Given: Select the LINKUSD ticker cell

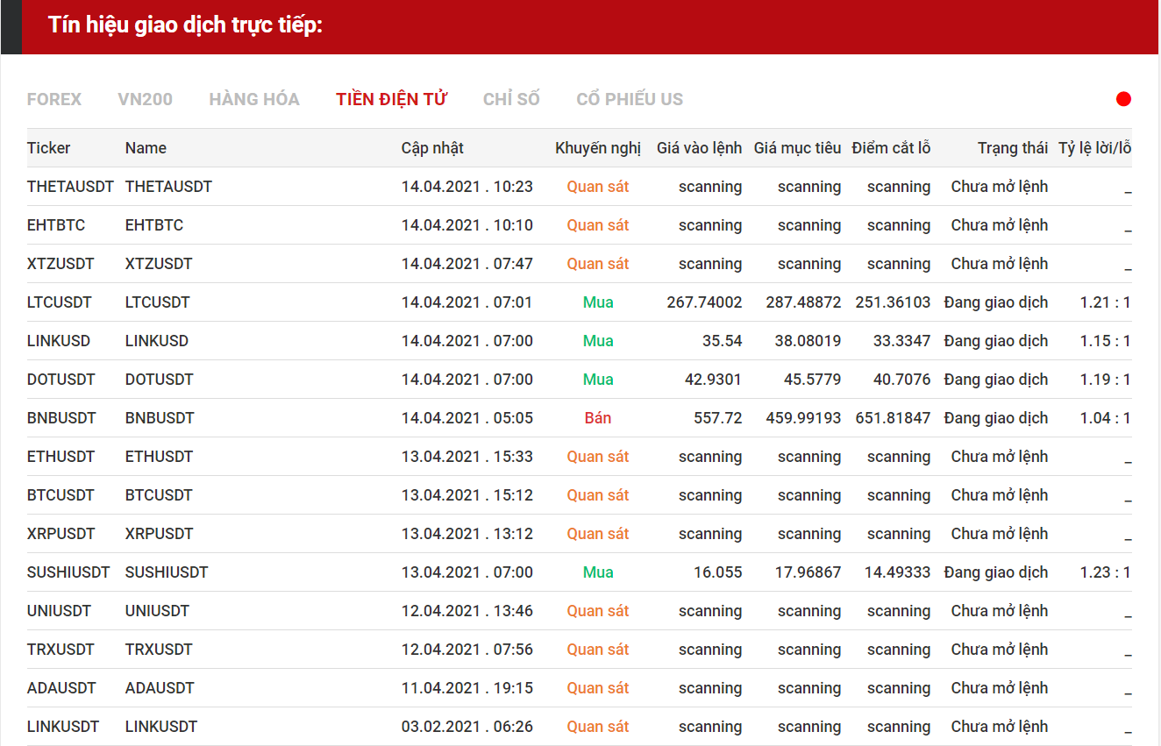Looking at the screenshot, I should point(59,341).
